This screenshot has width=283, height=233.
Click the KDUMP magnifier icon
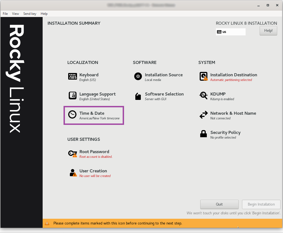204,96
